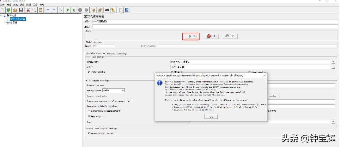Click the Copy toolbar icon
The image size is (340, 147).
34,10
